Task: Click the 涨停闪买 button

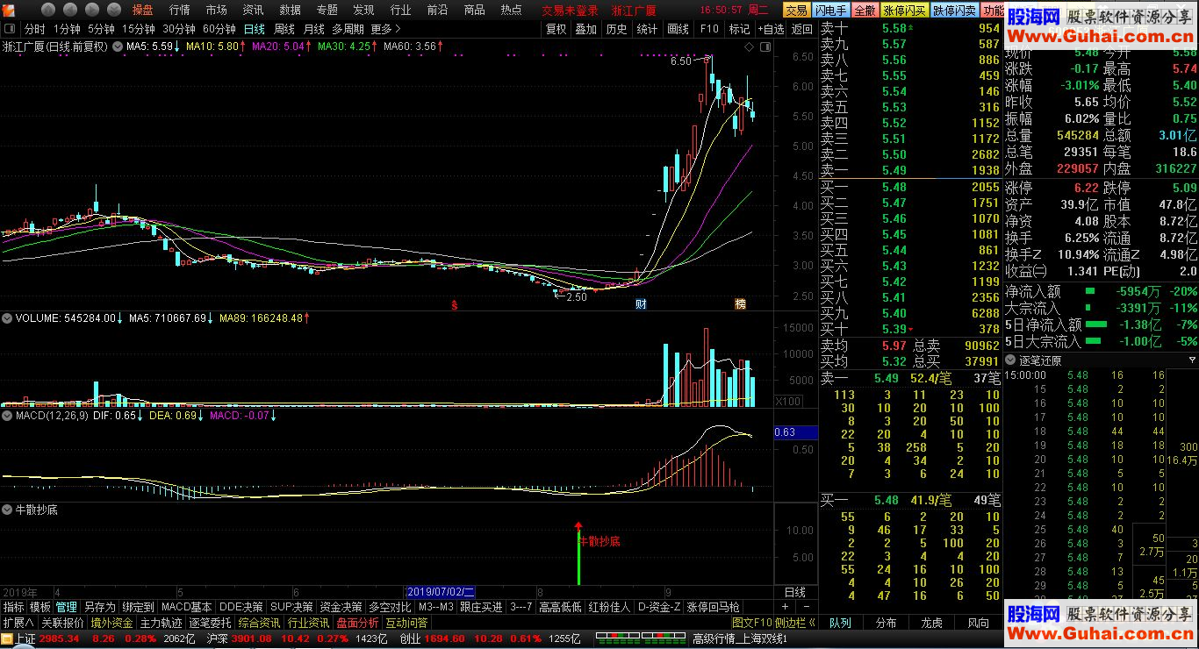Action: coord(904,11)
